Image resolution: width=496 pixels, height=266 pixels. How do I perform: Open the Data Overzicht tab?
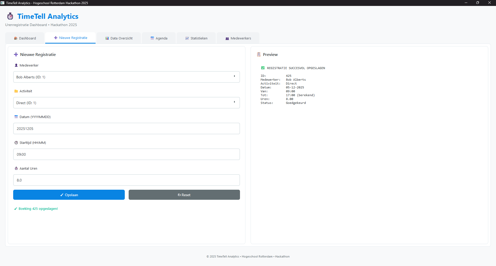coord(119,38)
